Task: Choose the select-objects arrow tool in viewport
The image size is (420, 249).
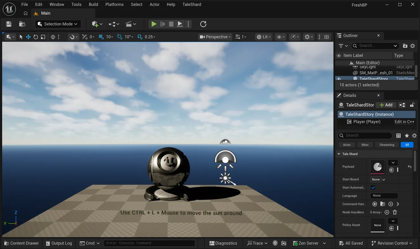Action: coord(21,37)
